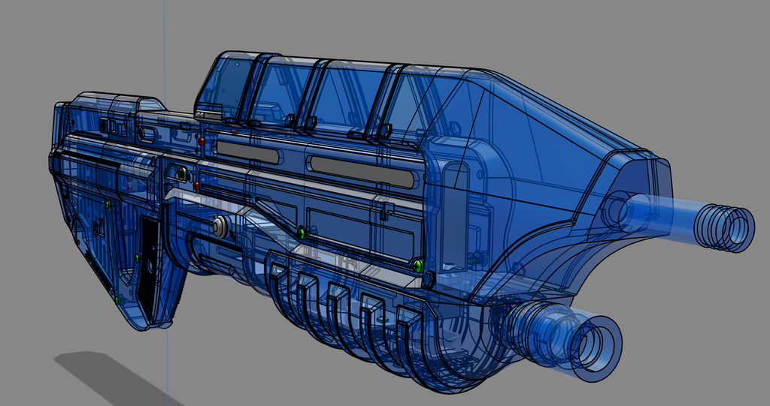Select the lower barrel's ribbed muzzle opening

click(595, 348)
